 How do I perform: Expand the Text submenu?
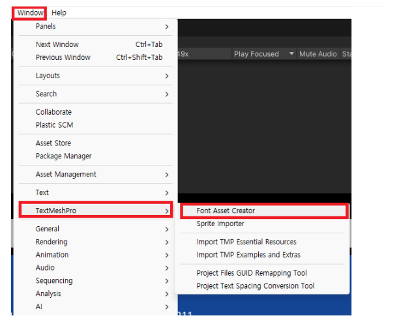point(96,192)
